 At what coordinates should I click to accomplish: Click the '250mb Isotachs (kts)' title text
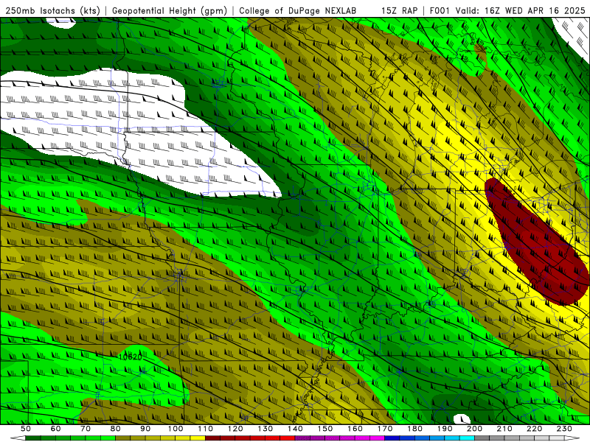[52, 10]
